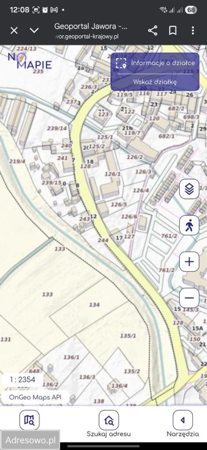
Task: Open the OnGeo Maps API link
Action: click(x=36, y=397)
